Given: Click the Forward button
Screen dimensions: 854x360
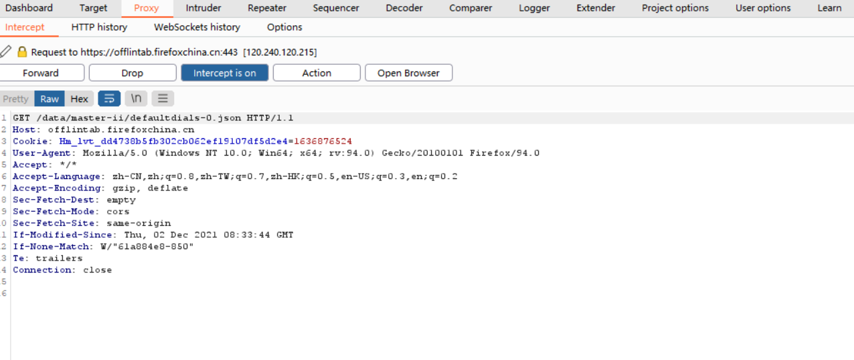Looking at the screenshot, I should click(41, 73).
